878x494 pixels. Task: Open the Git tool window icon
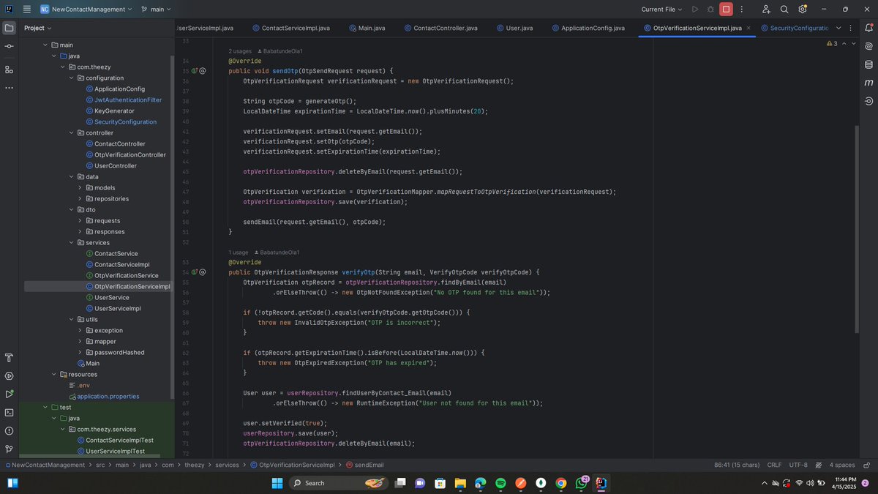pyautogui.click(x=9, y=449)
